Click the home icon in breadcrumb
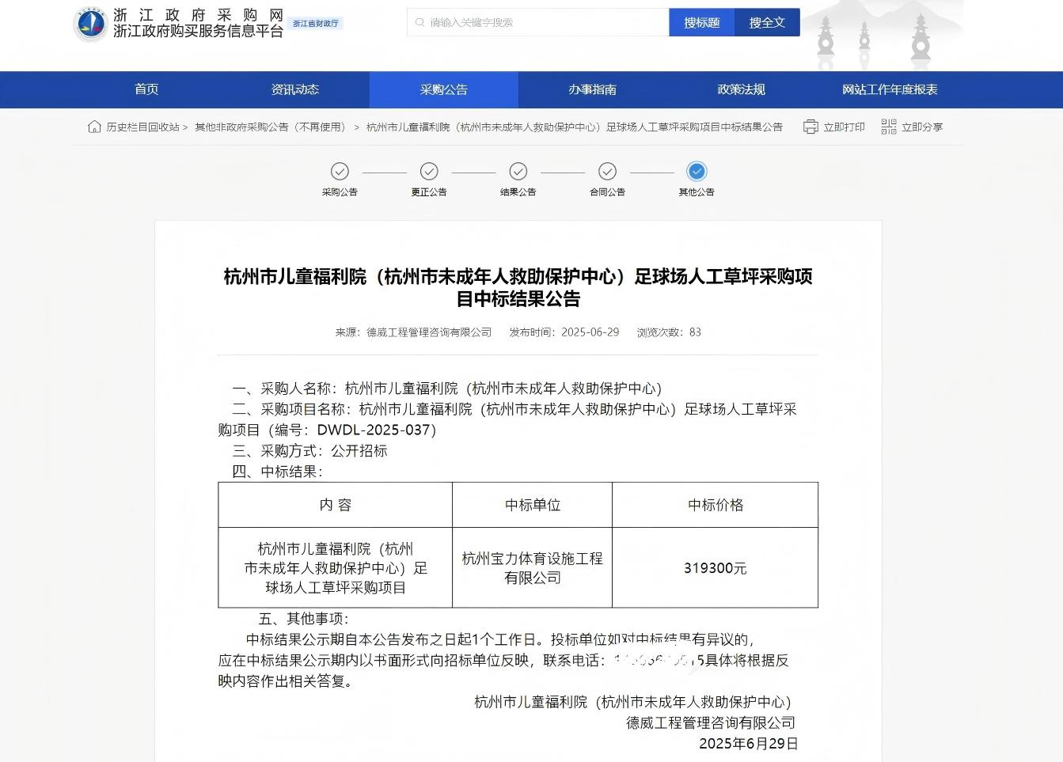This screenshot has height=762, width=1063. 94,127
